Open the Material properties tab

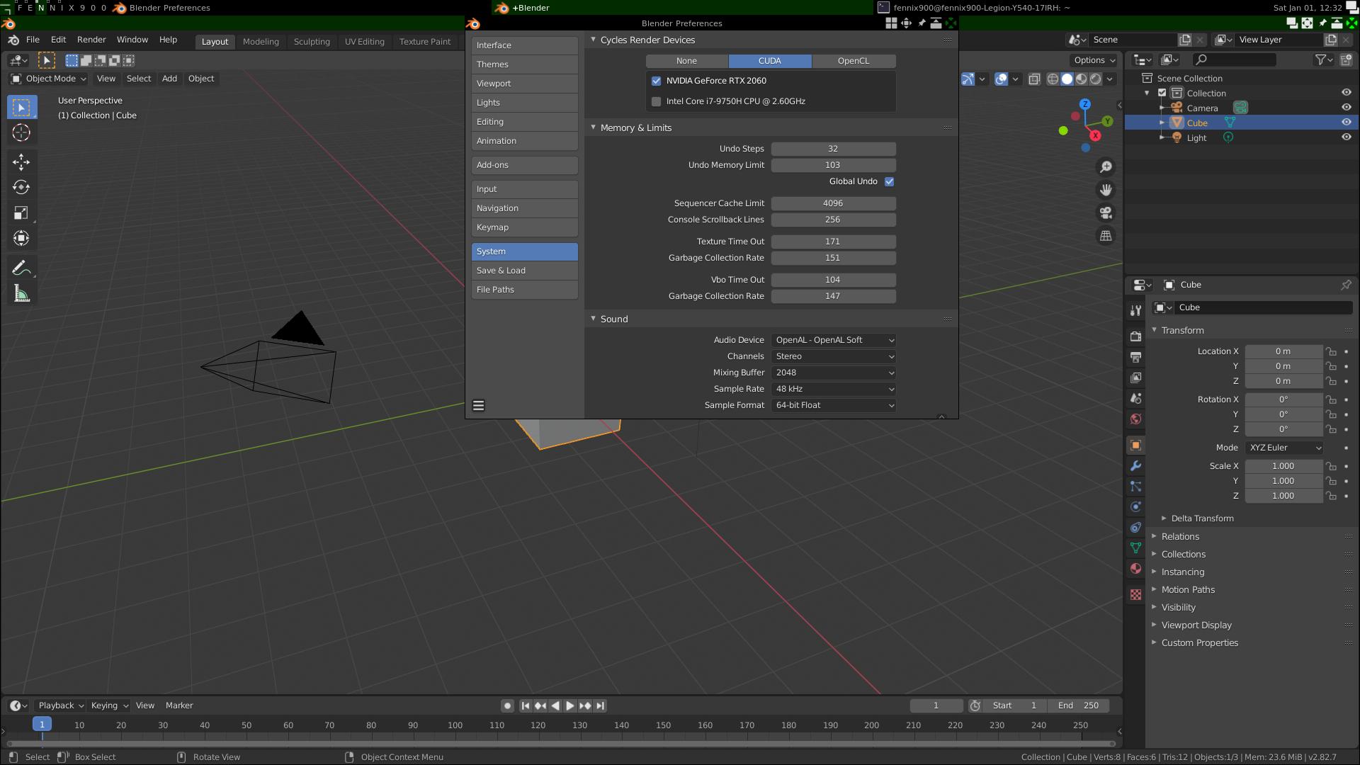[x=1135, y=569]
